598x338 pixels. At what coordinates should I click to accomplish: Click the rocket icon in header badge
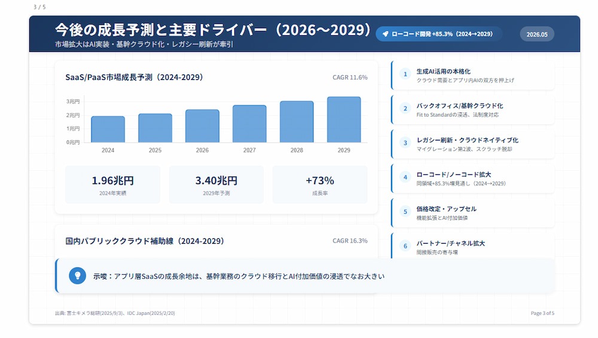click(x=386, y=34)
